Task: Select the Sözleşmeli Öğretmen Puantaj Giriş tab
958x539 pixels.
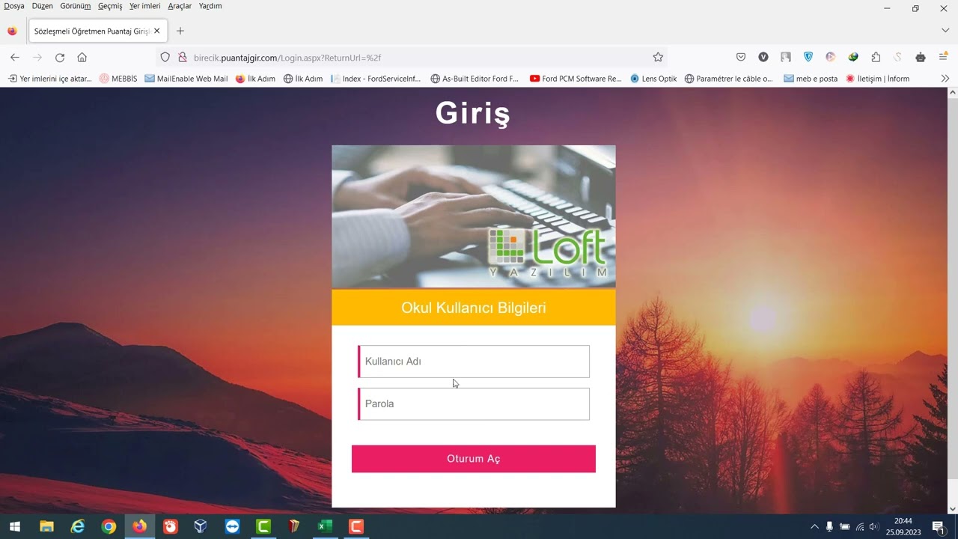Action: (97, 31)
